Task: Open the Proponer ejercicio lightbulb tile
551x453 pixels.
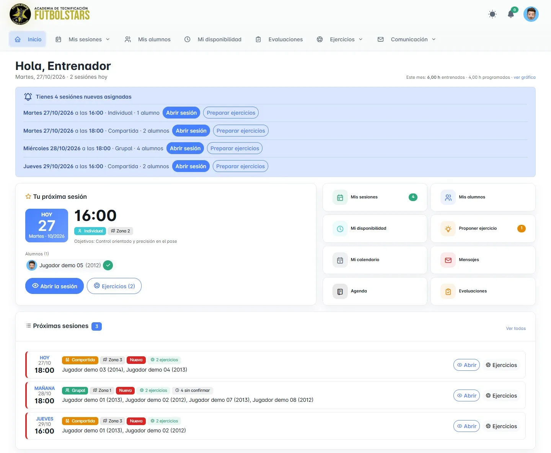Action: (483, 229)
